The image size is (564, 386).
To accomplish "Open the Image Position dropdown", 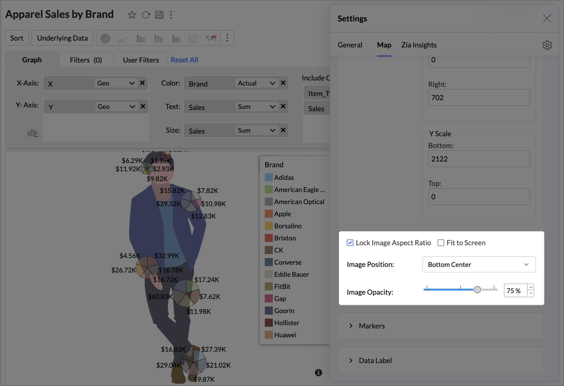I will tap(479, 265).
